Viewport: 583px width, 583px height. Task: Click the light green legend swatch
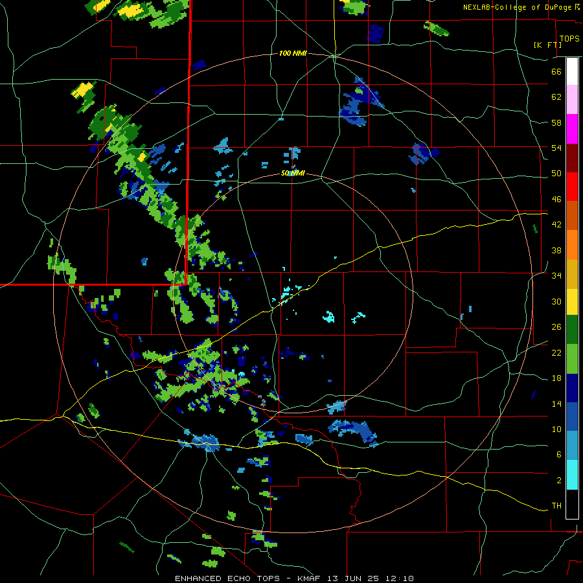[x=572, y=359]
